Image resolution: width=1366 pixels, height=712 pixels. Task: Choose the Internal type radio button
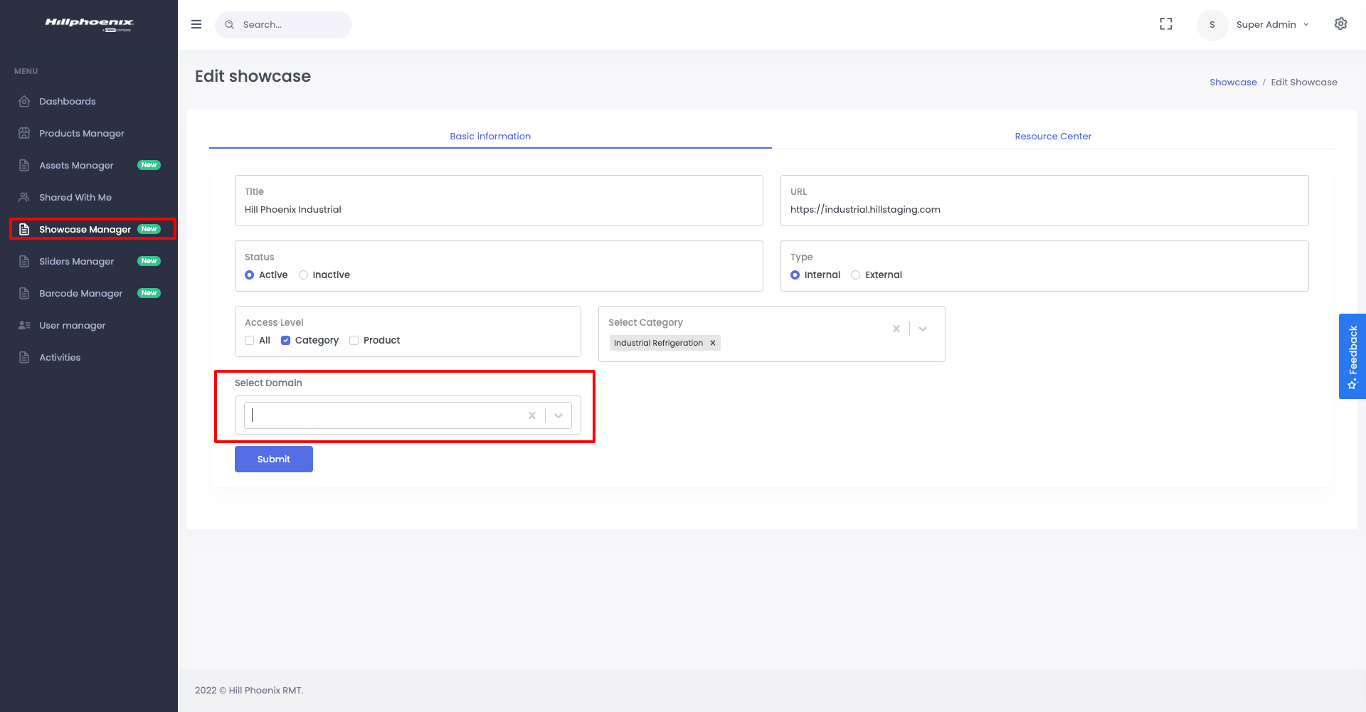pos(795,275)
